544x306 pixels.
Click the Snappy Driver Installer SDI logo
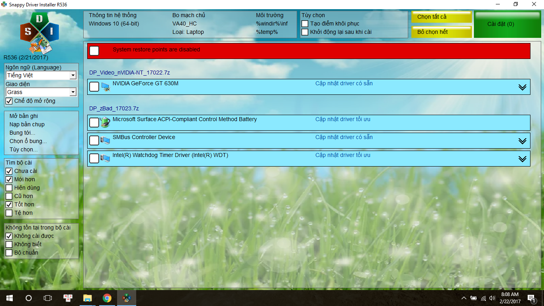tap(40, 33)
